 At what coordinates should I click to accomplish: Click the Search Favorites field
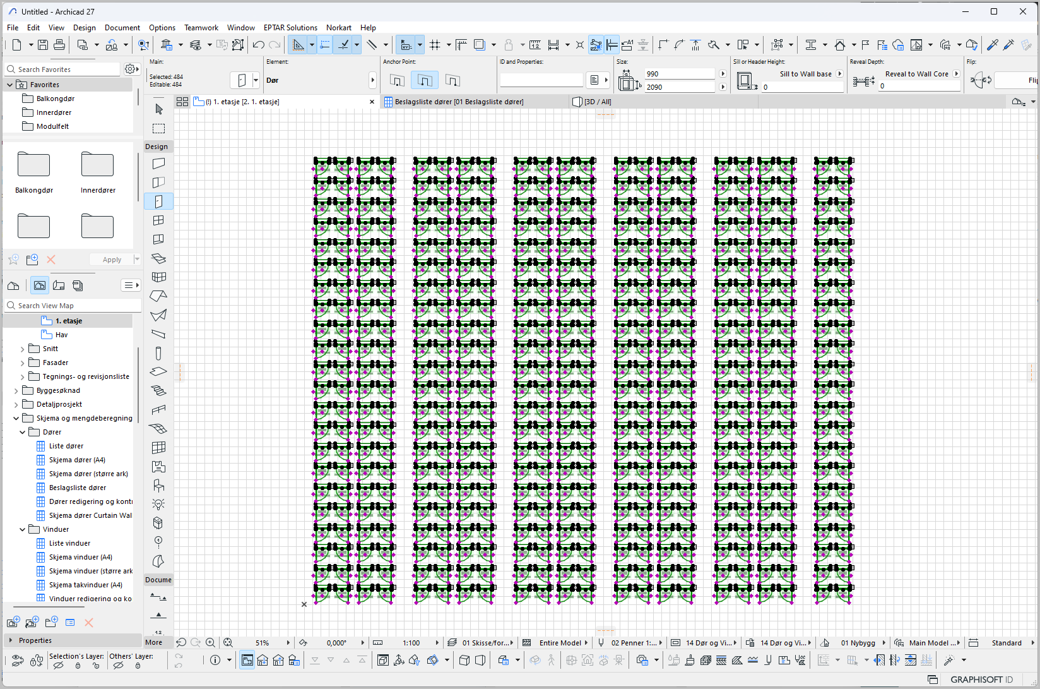coord(66,69)
